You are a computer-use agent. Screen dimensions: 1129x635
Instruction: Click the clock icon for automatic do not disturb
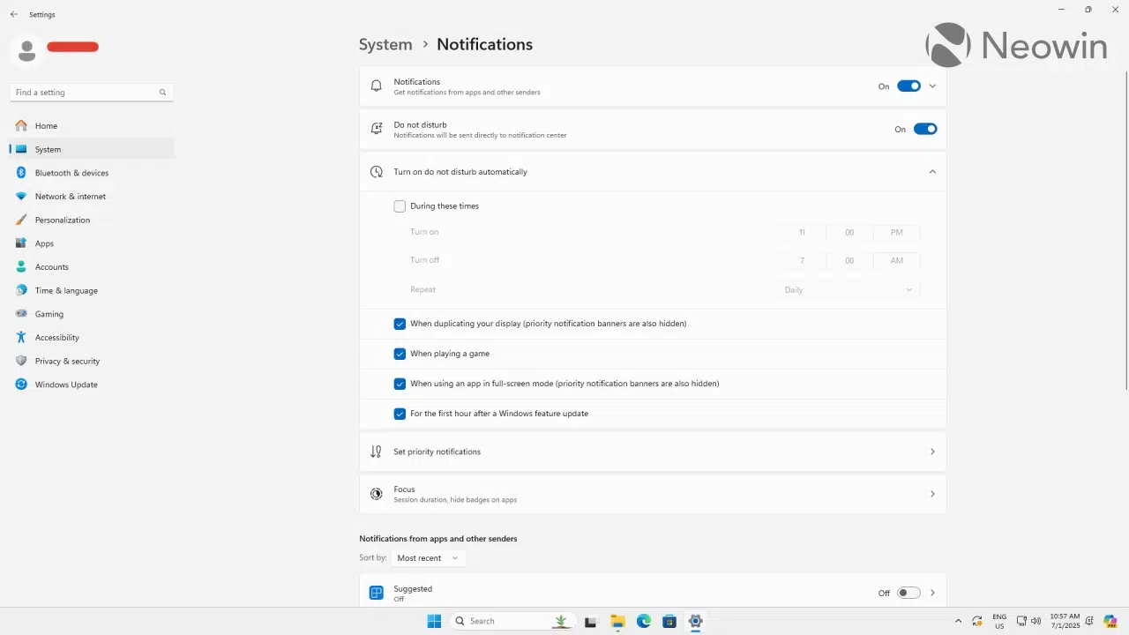tap(377, 172)
